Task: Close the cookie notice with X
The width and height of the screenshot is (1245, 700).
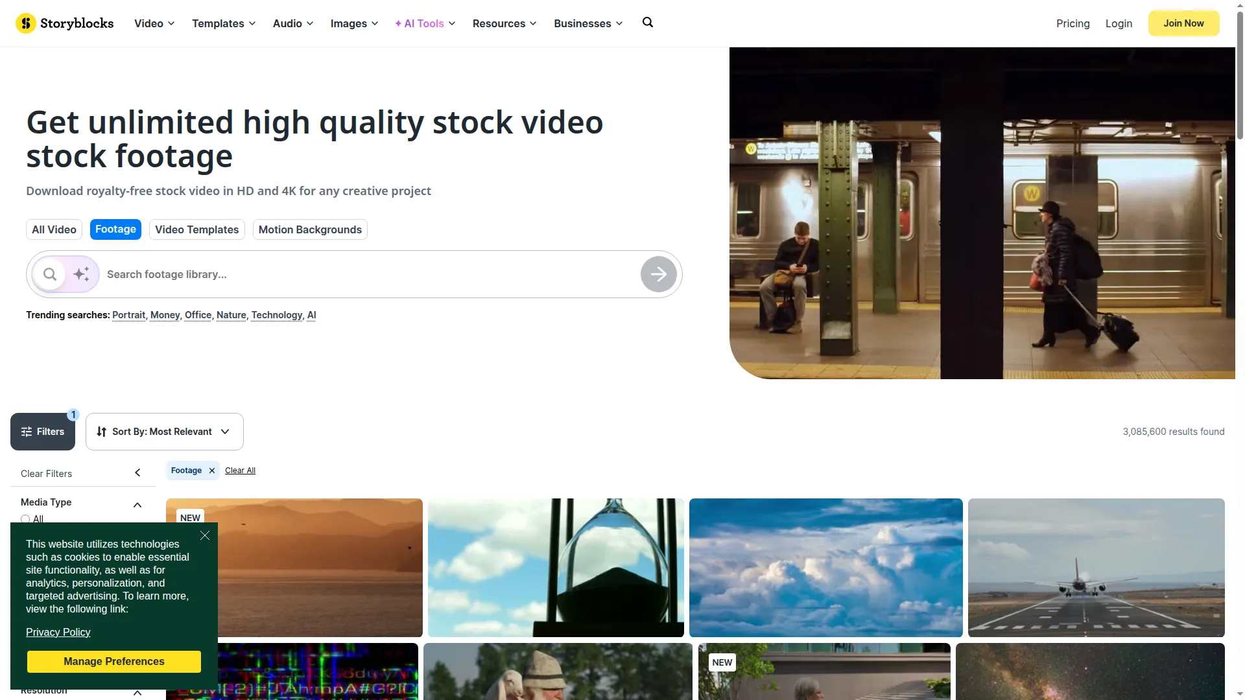Action: point(205,535)
